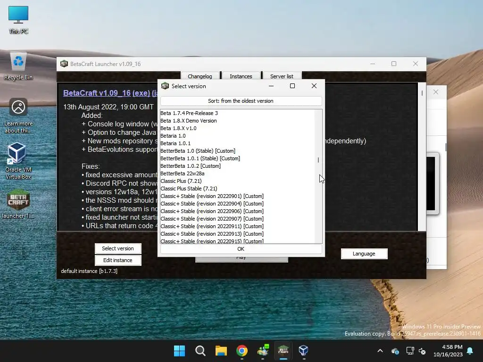Viewport: 483px width, 362px height.
Task: Select Classic+ Stable revision 20220904
Action: pyautogui.click(x=237, y=204)
